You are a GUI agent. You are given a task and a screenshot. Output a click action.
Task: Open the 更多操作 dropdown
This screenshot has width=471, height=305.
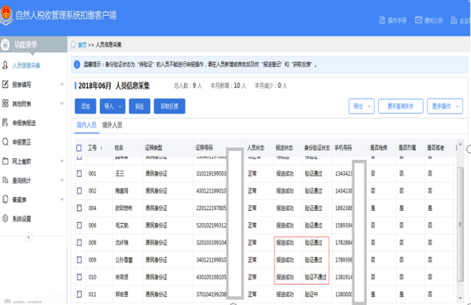point(446,106)
